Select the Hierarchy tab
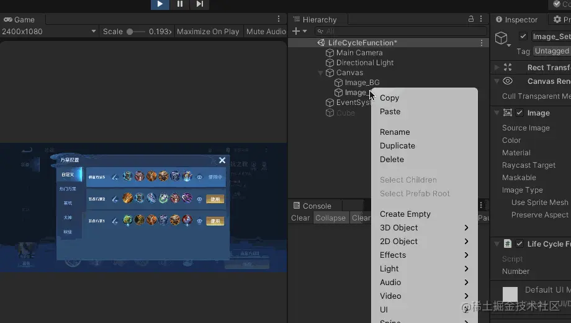The height and width of the screenshot is (323, 571). coord(315,20)
